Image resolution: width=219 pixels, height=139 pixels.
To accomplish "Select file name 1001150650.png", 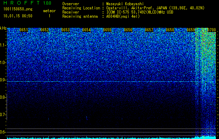I will [18, 9].
